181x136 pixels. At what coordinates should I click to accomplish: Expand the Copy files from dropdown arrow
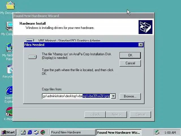coord(113,96)
